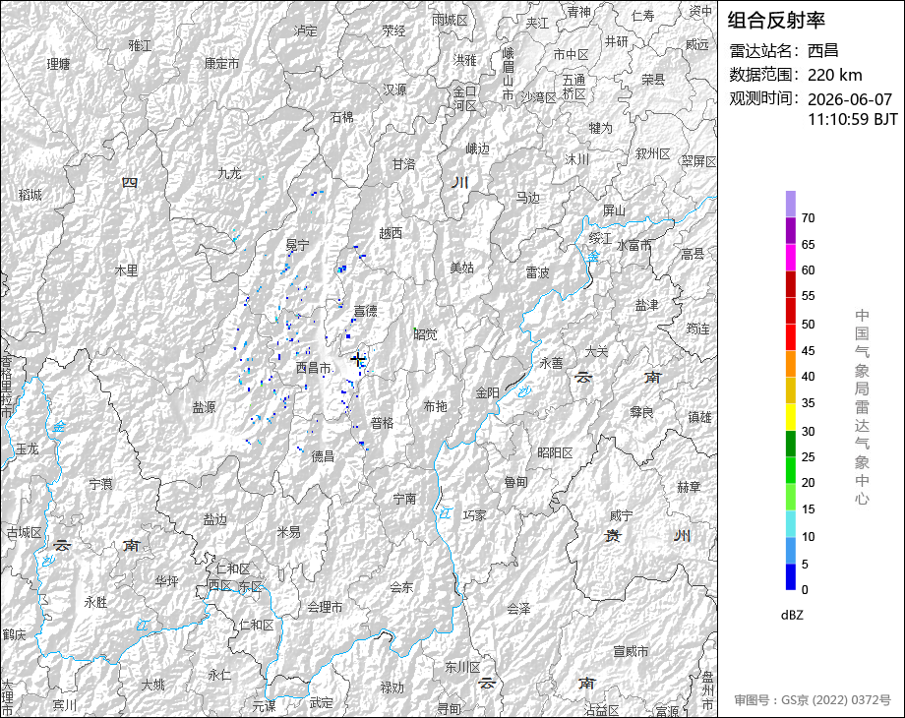Click the 盐边 label
The image size is (905, 718).
pos(214,520)
